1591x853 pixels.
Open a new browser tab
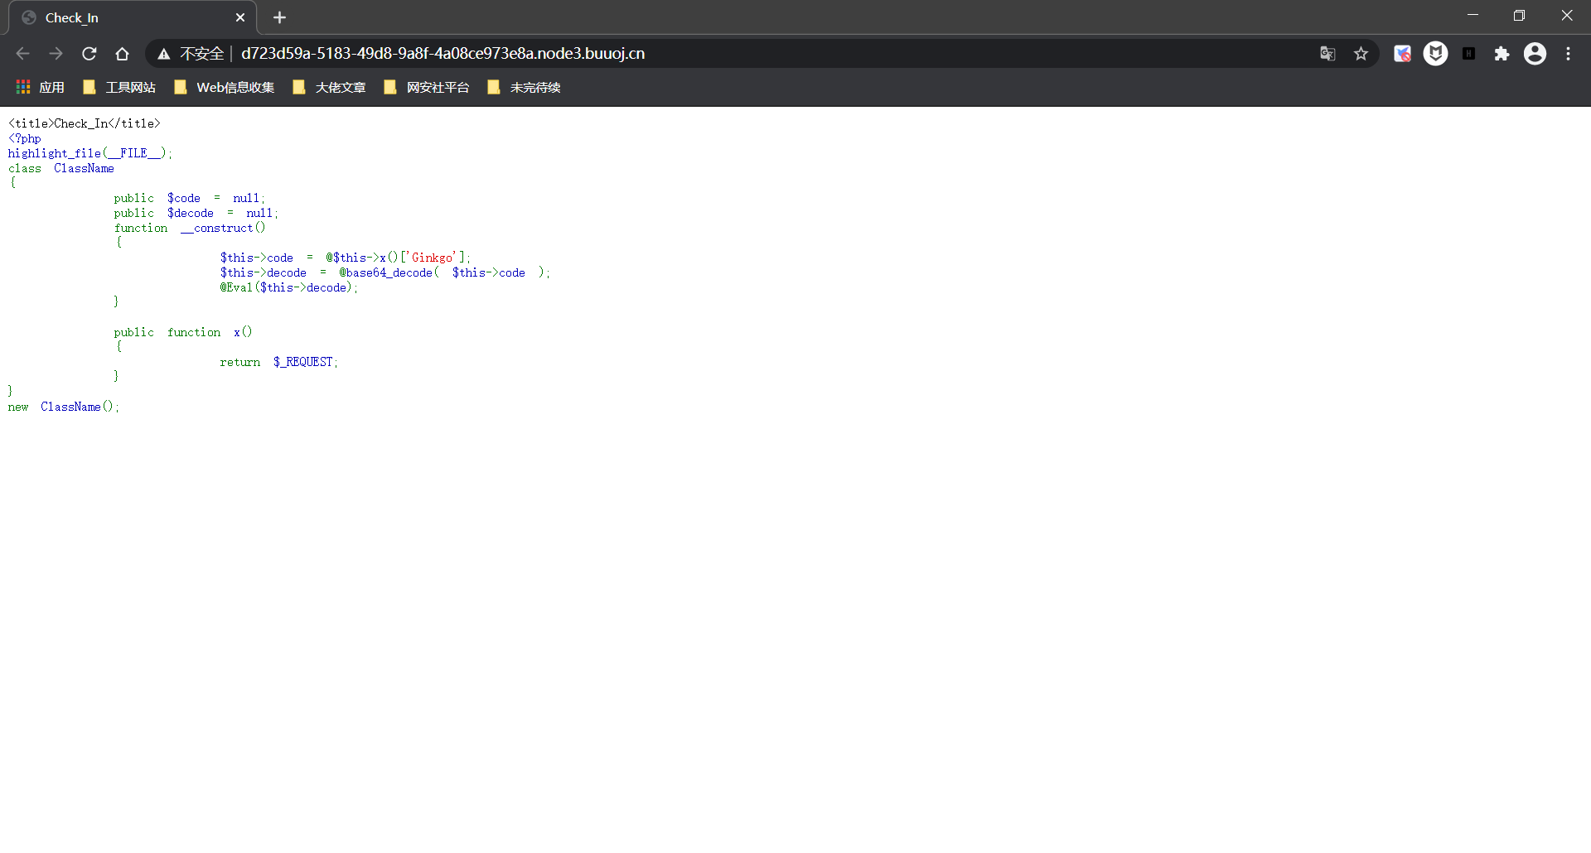click(279, 17)
